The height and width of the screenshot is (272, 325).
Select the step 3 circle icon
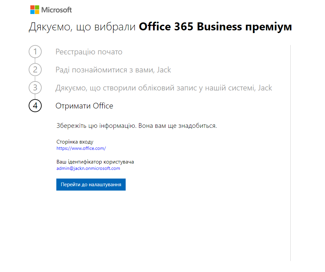tap(35, 88)
